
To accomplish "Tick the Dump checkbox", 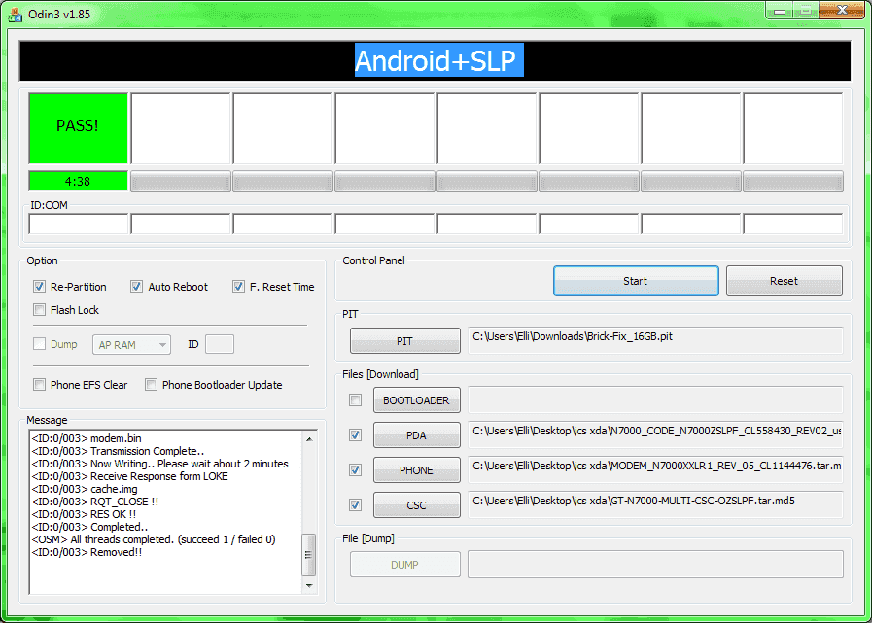I will tap(39, 344).
